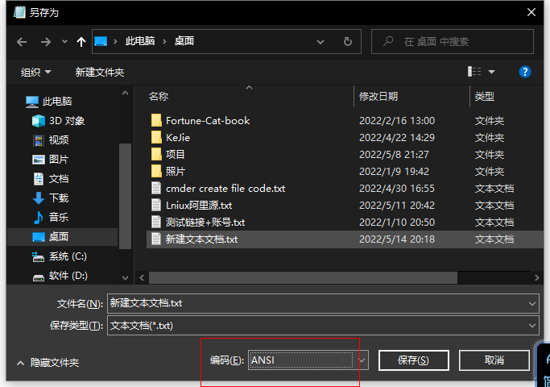Select the KeJie folder

coord(178,138)
